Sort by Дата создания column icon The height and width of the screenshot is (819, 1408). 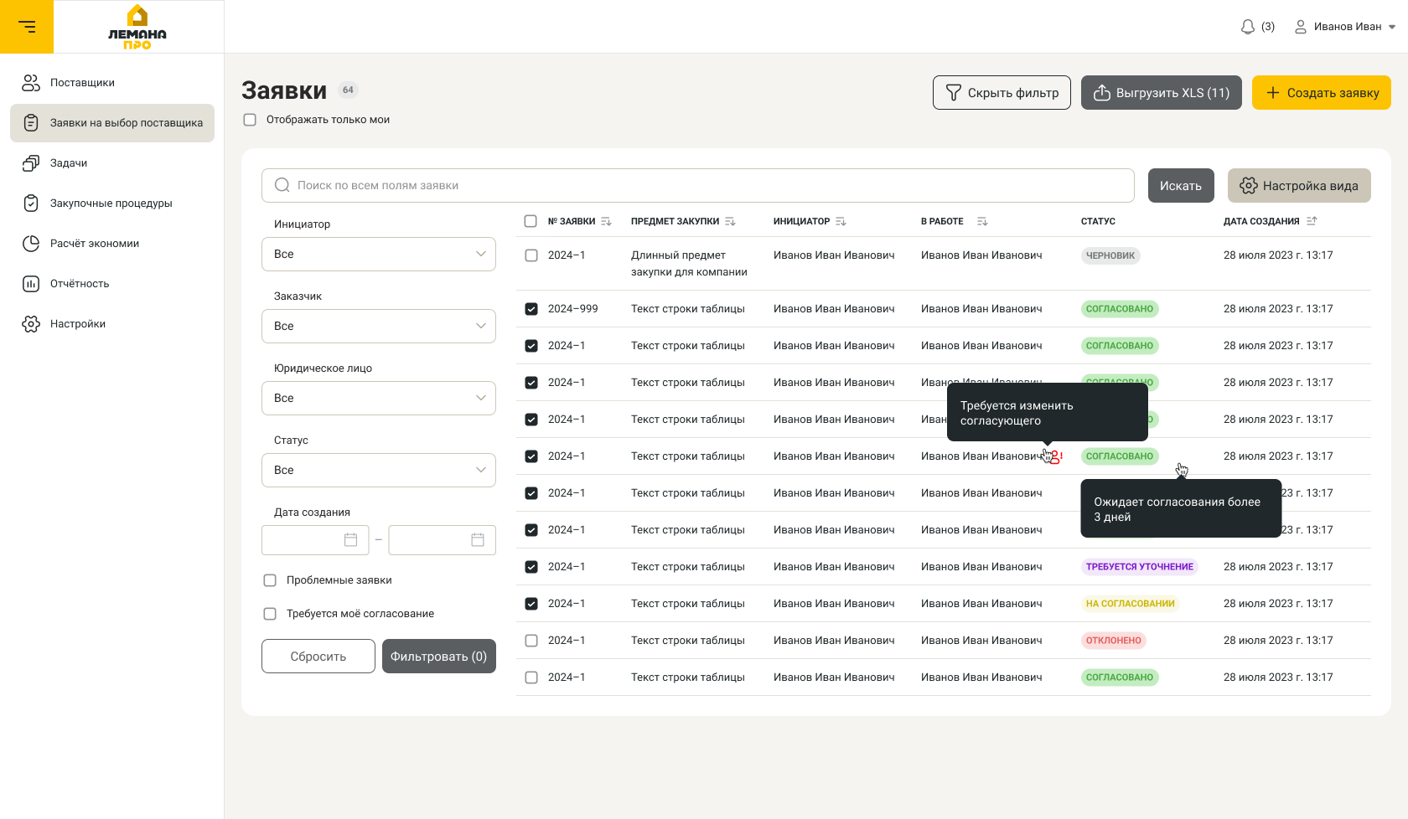click(1312, 221)
